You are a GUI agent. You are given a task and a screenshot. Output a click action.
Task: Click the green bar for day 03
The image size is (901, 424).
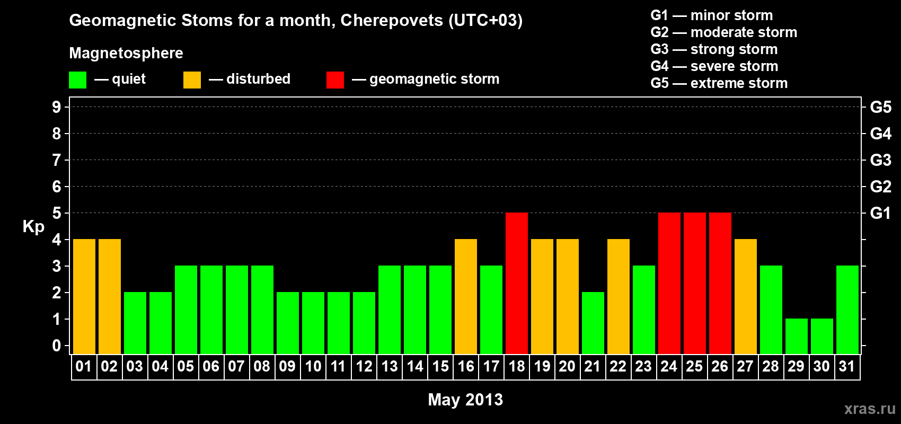point(135,323)
